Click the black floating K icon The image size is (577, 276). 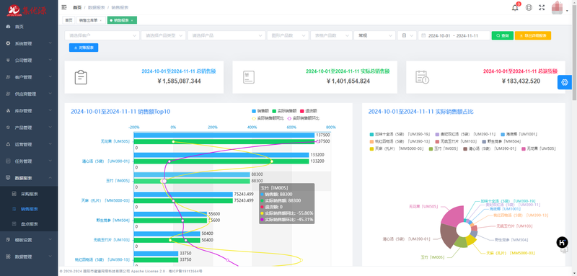click(x=562, y=242)
